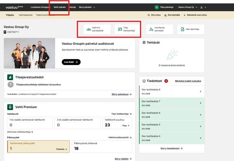Viewport: 234px width, 161px height.
Task: Open the Hallinnoi työntekijöitä shortcut
Action: [x=97, y=29]
